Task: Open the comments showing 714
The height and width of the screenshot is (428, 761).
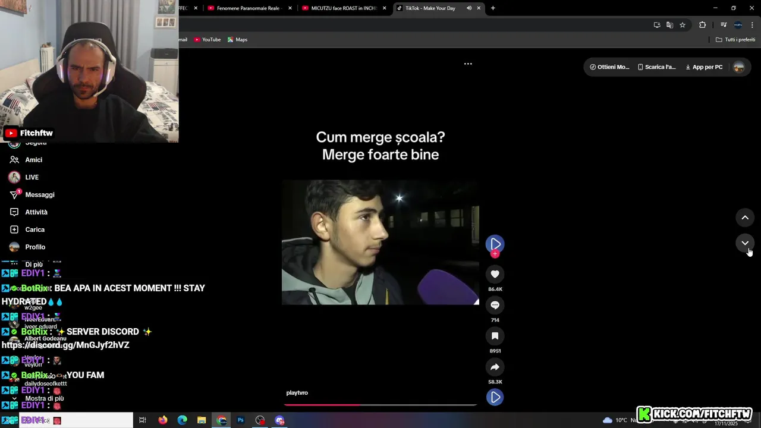Action: point(495,305)
